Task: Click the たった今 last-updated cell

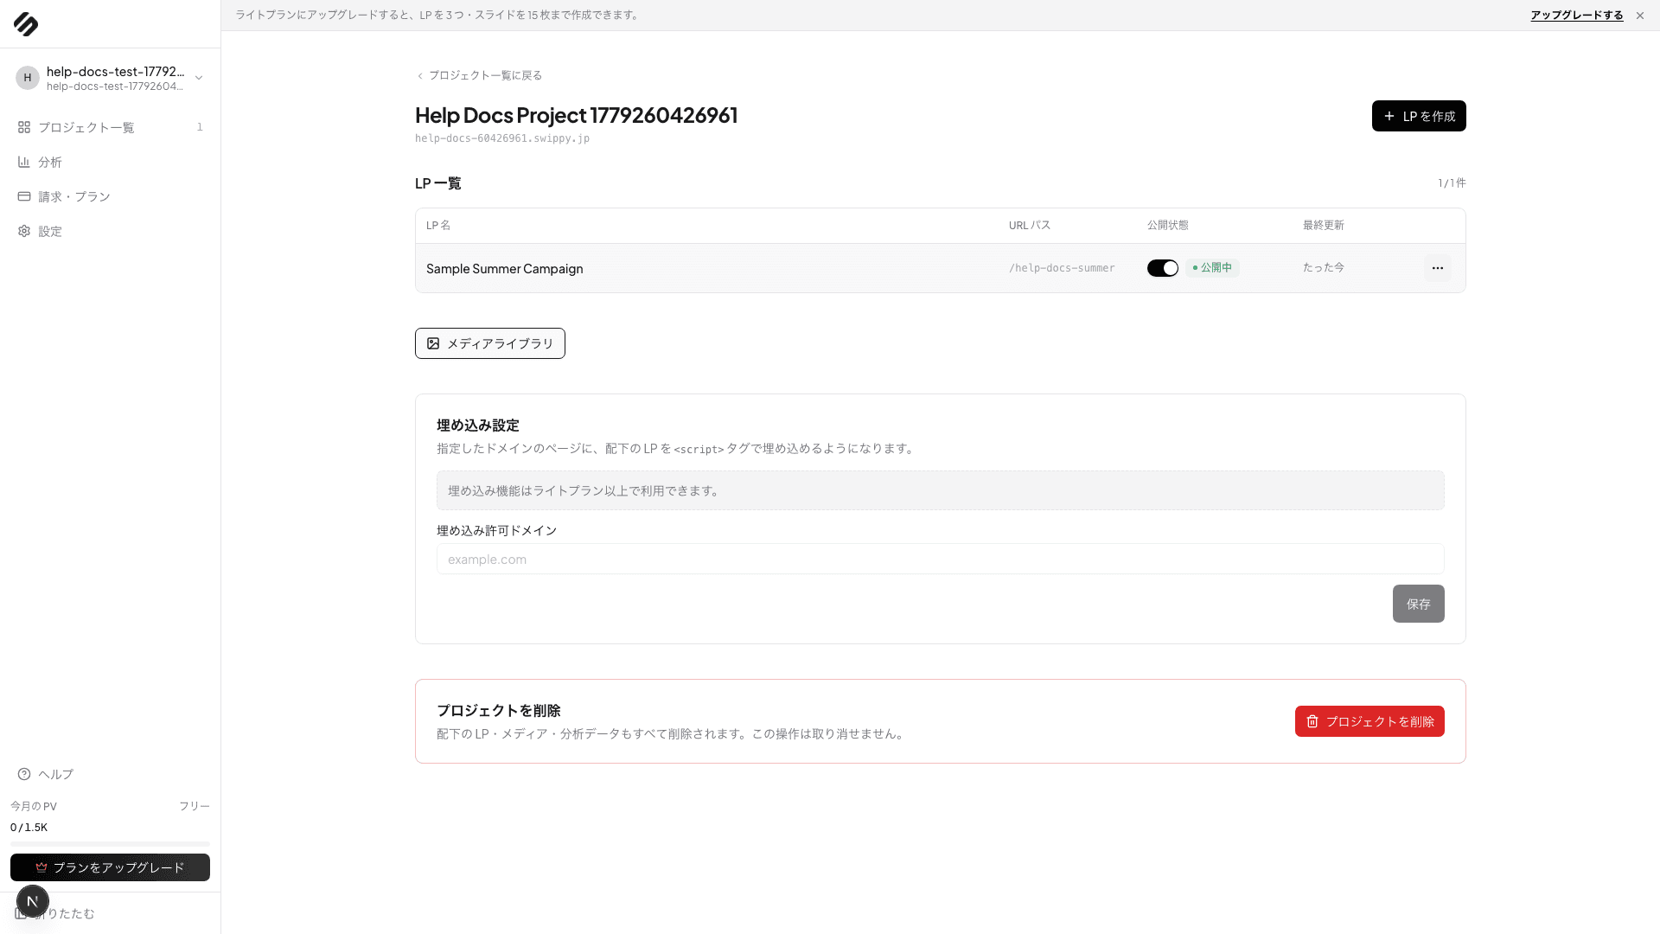Action: pos(1324,268)
